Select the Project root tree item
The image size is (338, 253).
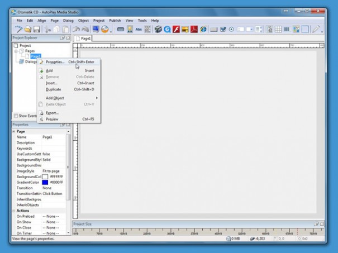[25, 45]
